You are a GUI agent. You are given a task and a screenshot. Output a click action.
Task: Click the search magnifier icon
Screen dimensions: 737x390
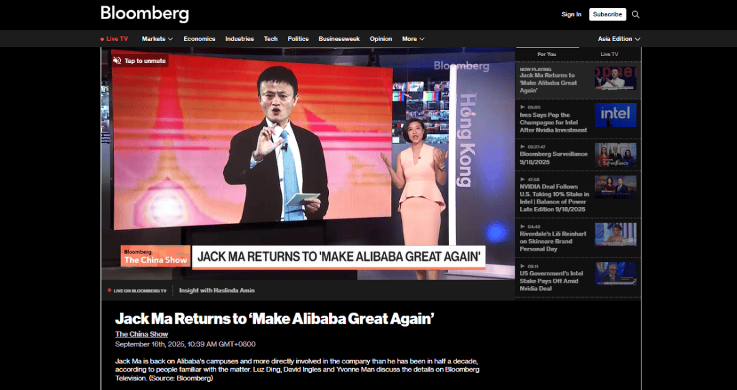click(x=635, y=14)
